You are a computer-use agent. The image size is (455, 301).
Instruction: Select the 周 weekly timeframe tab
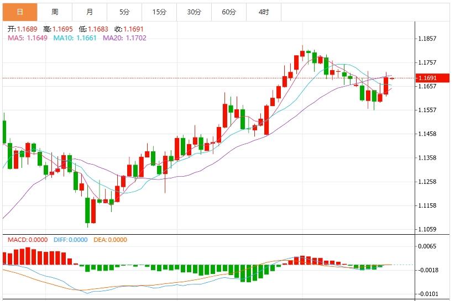tap(55, 12)
